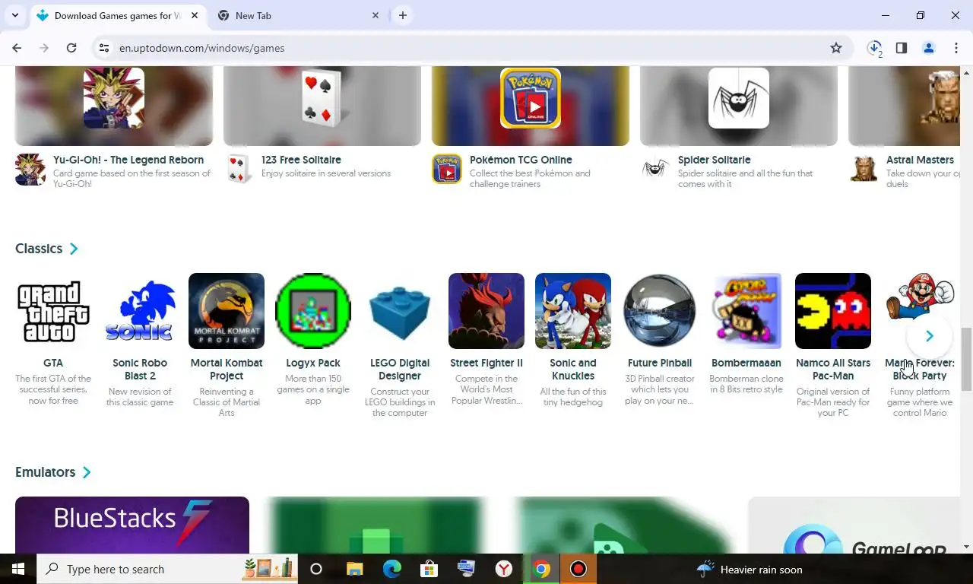Open the GameLoop emulator banner
973x584 pixels.
(854, 525)
